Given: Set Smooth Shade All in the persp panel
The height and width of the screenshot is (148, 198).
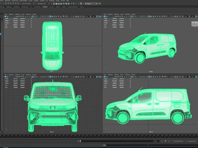Looking at the screenshot, I should coord(149,16).
